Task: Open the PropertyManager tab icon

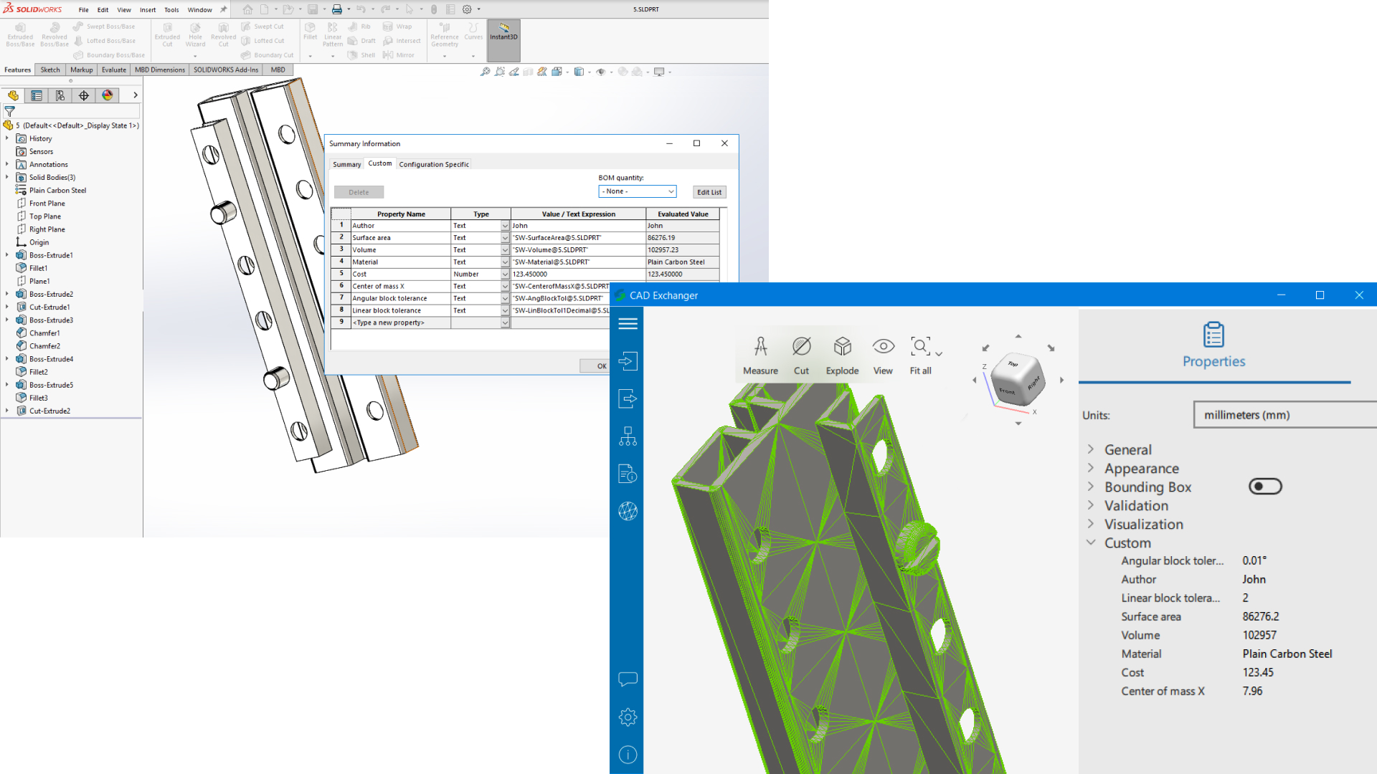Action: coord(37,95)
